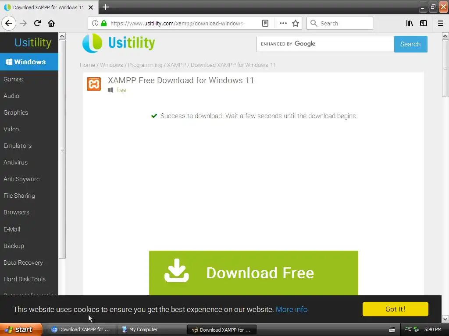The image size is (449, 336).
Task: Toggle reader view icon in address bar
Action: (265, 23)
